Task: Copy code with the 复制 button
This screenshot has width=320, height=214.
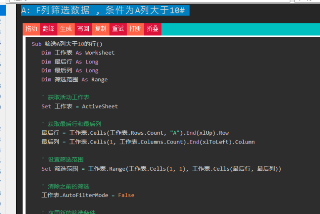Action: 100,29
